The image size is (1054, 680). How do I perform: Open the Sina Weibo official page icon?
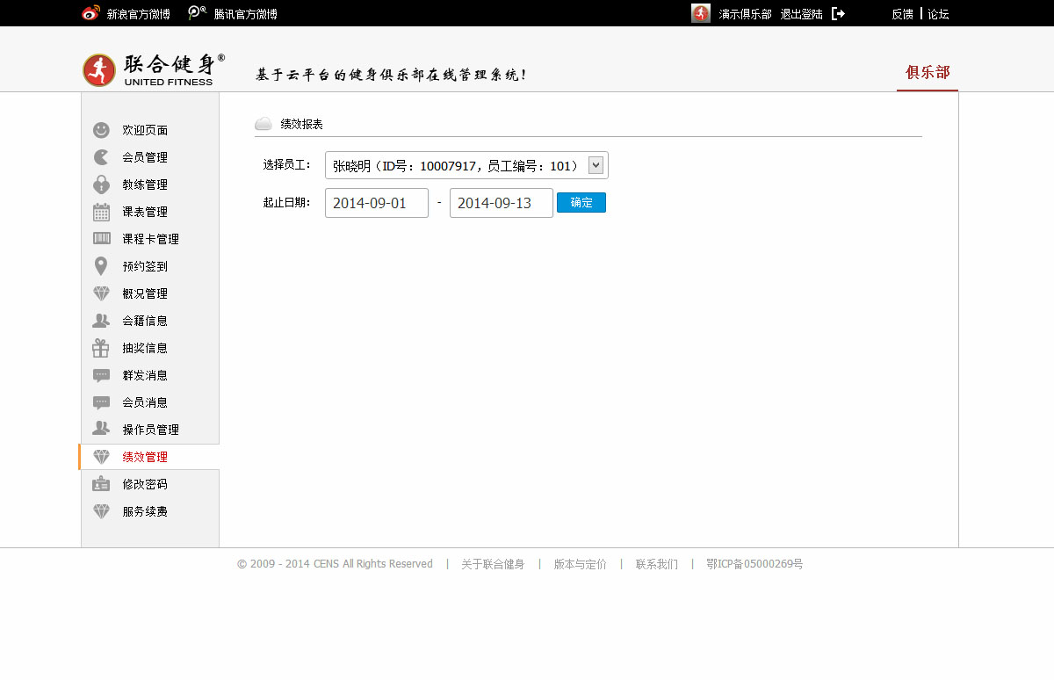[x=90, y=13]
